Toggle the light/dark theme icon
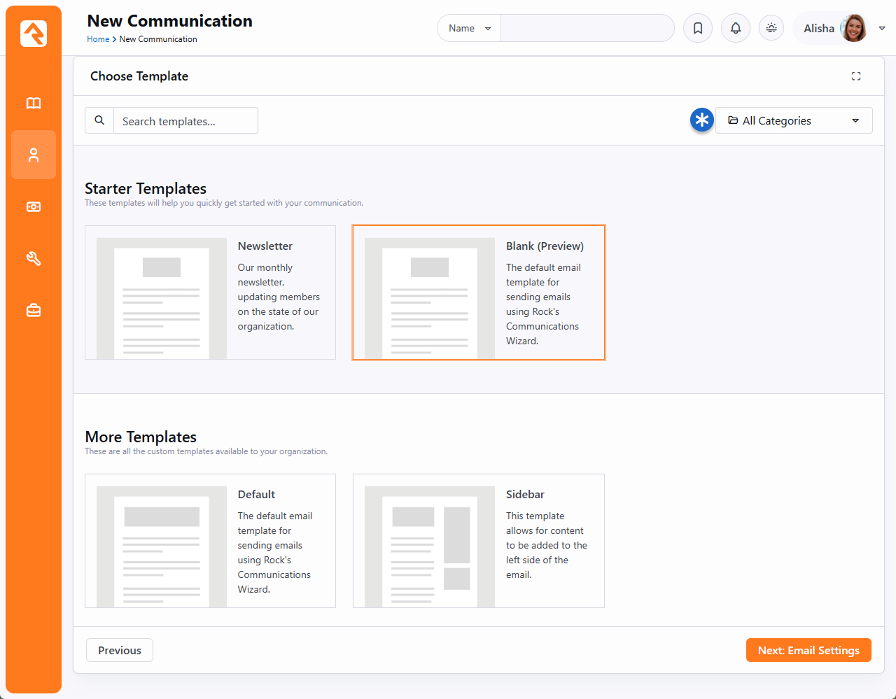Viewport: 896px width, 699px height. [x=771, y=29]
